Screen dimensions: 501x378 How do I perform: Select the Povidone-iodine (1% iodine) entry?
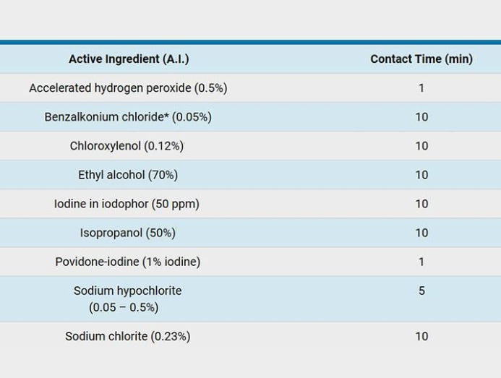(x=128, y=262)
